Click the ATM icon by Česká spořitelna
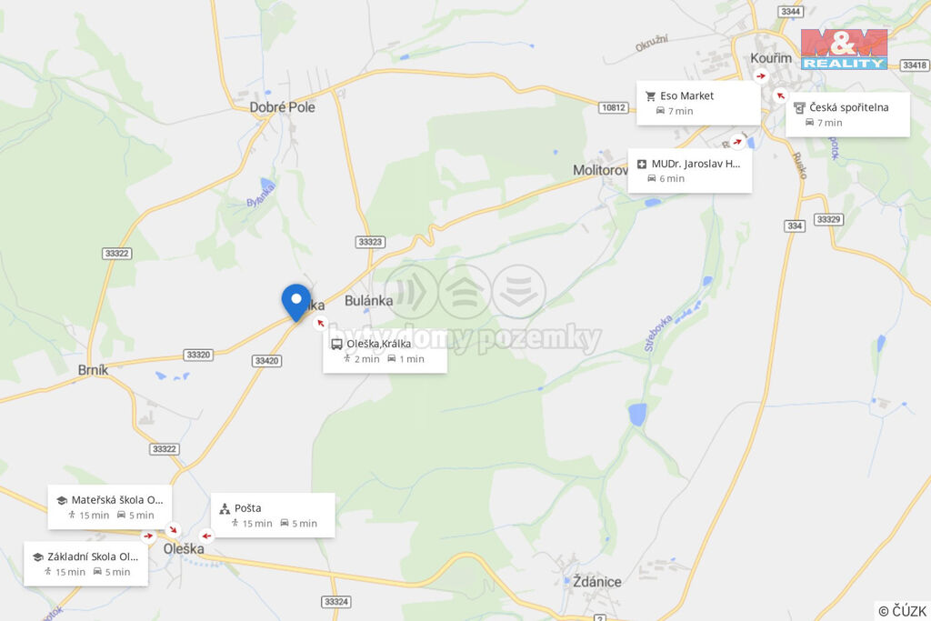The width and height of the screenshot is (931, 621). [799, 107]
